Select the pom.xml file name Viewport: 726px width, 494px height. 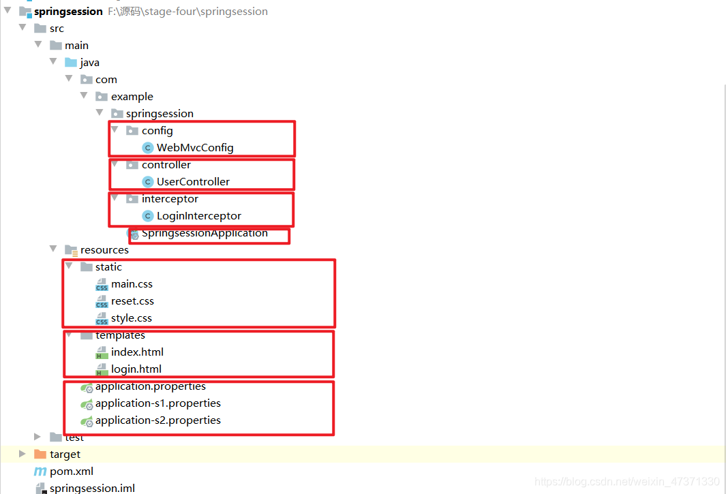click(x=72, y=472)
